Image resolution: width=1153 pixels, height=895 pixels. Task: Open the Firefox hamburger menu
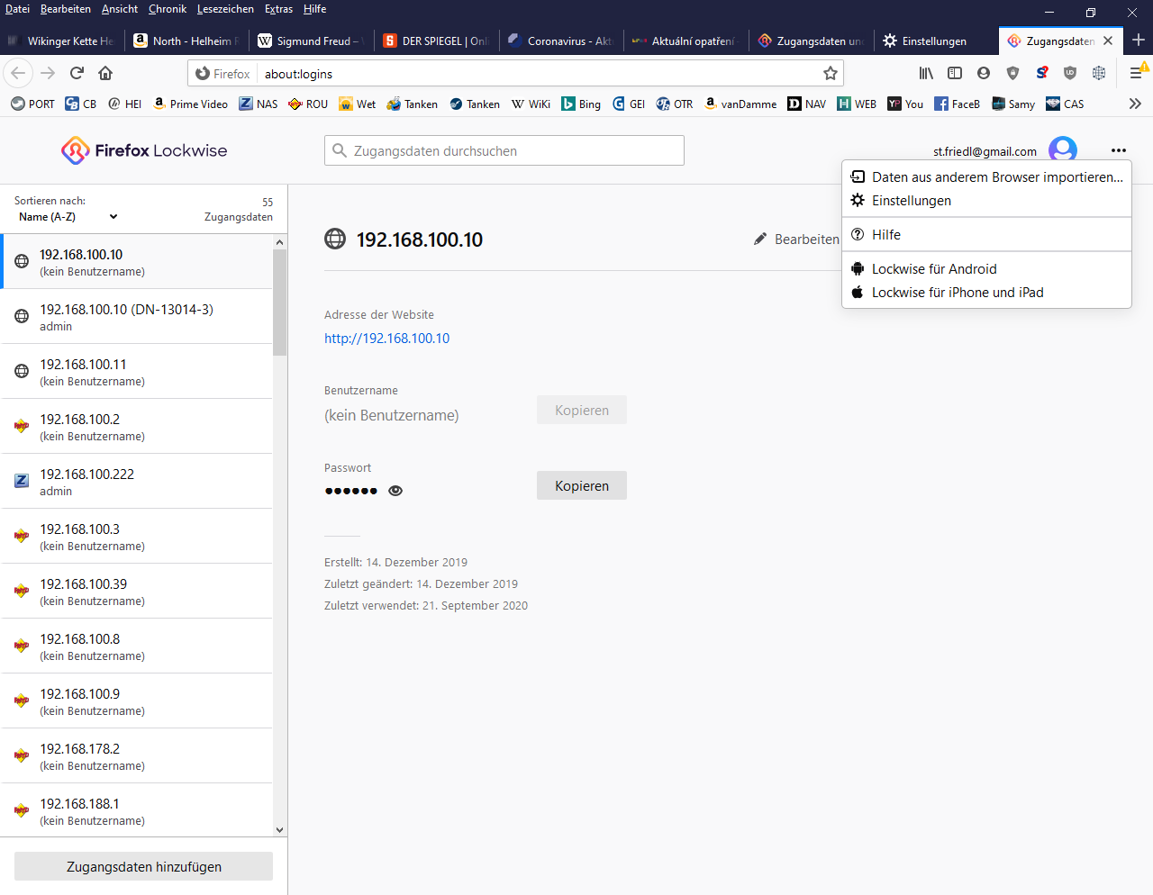[x=1136, y=73]
